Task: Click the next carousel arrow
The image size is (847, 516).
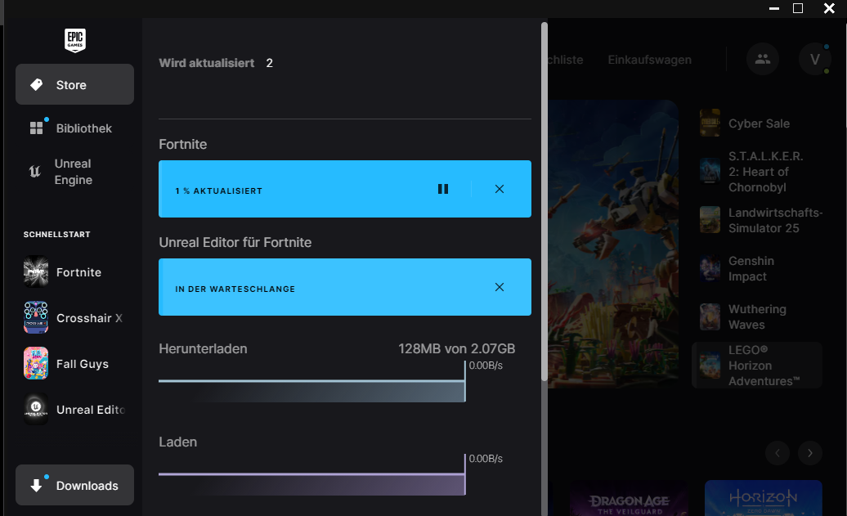Action: tap(809, 453)
